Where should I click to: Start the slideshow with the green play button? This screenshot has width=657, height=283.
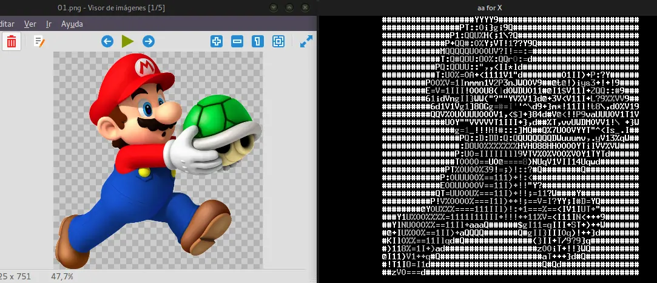(x=127, y=41)
